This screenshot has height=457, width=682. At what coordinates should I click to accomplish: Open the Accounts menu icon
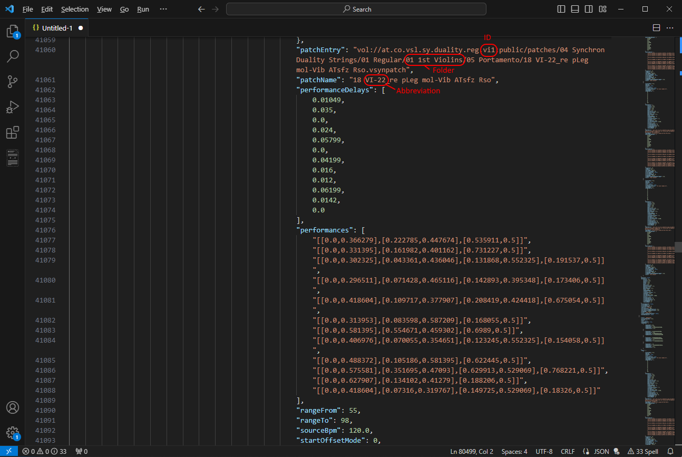[13, 407]
